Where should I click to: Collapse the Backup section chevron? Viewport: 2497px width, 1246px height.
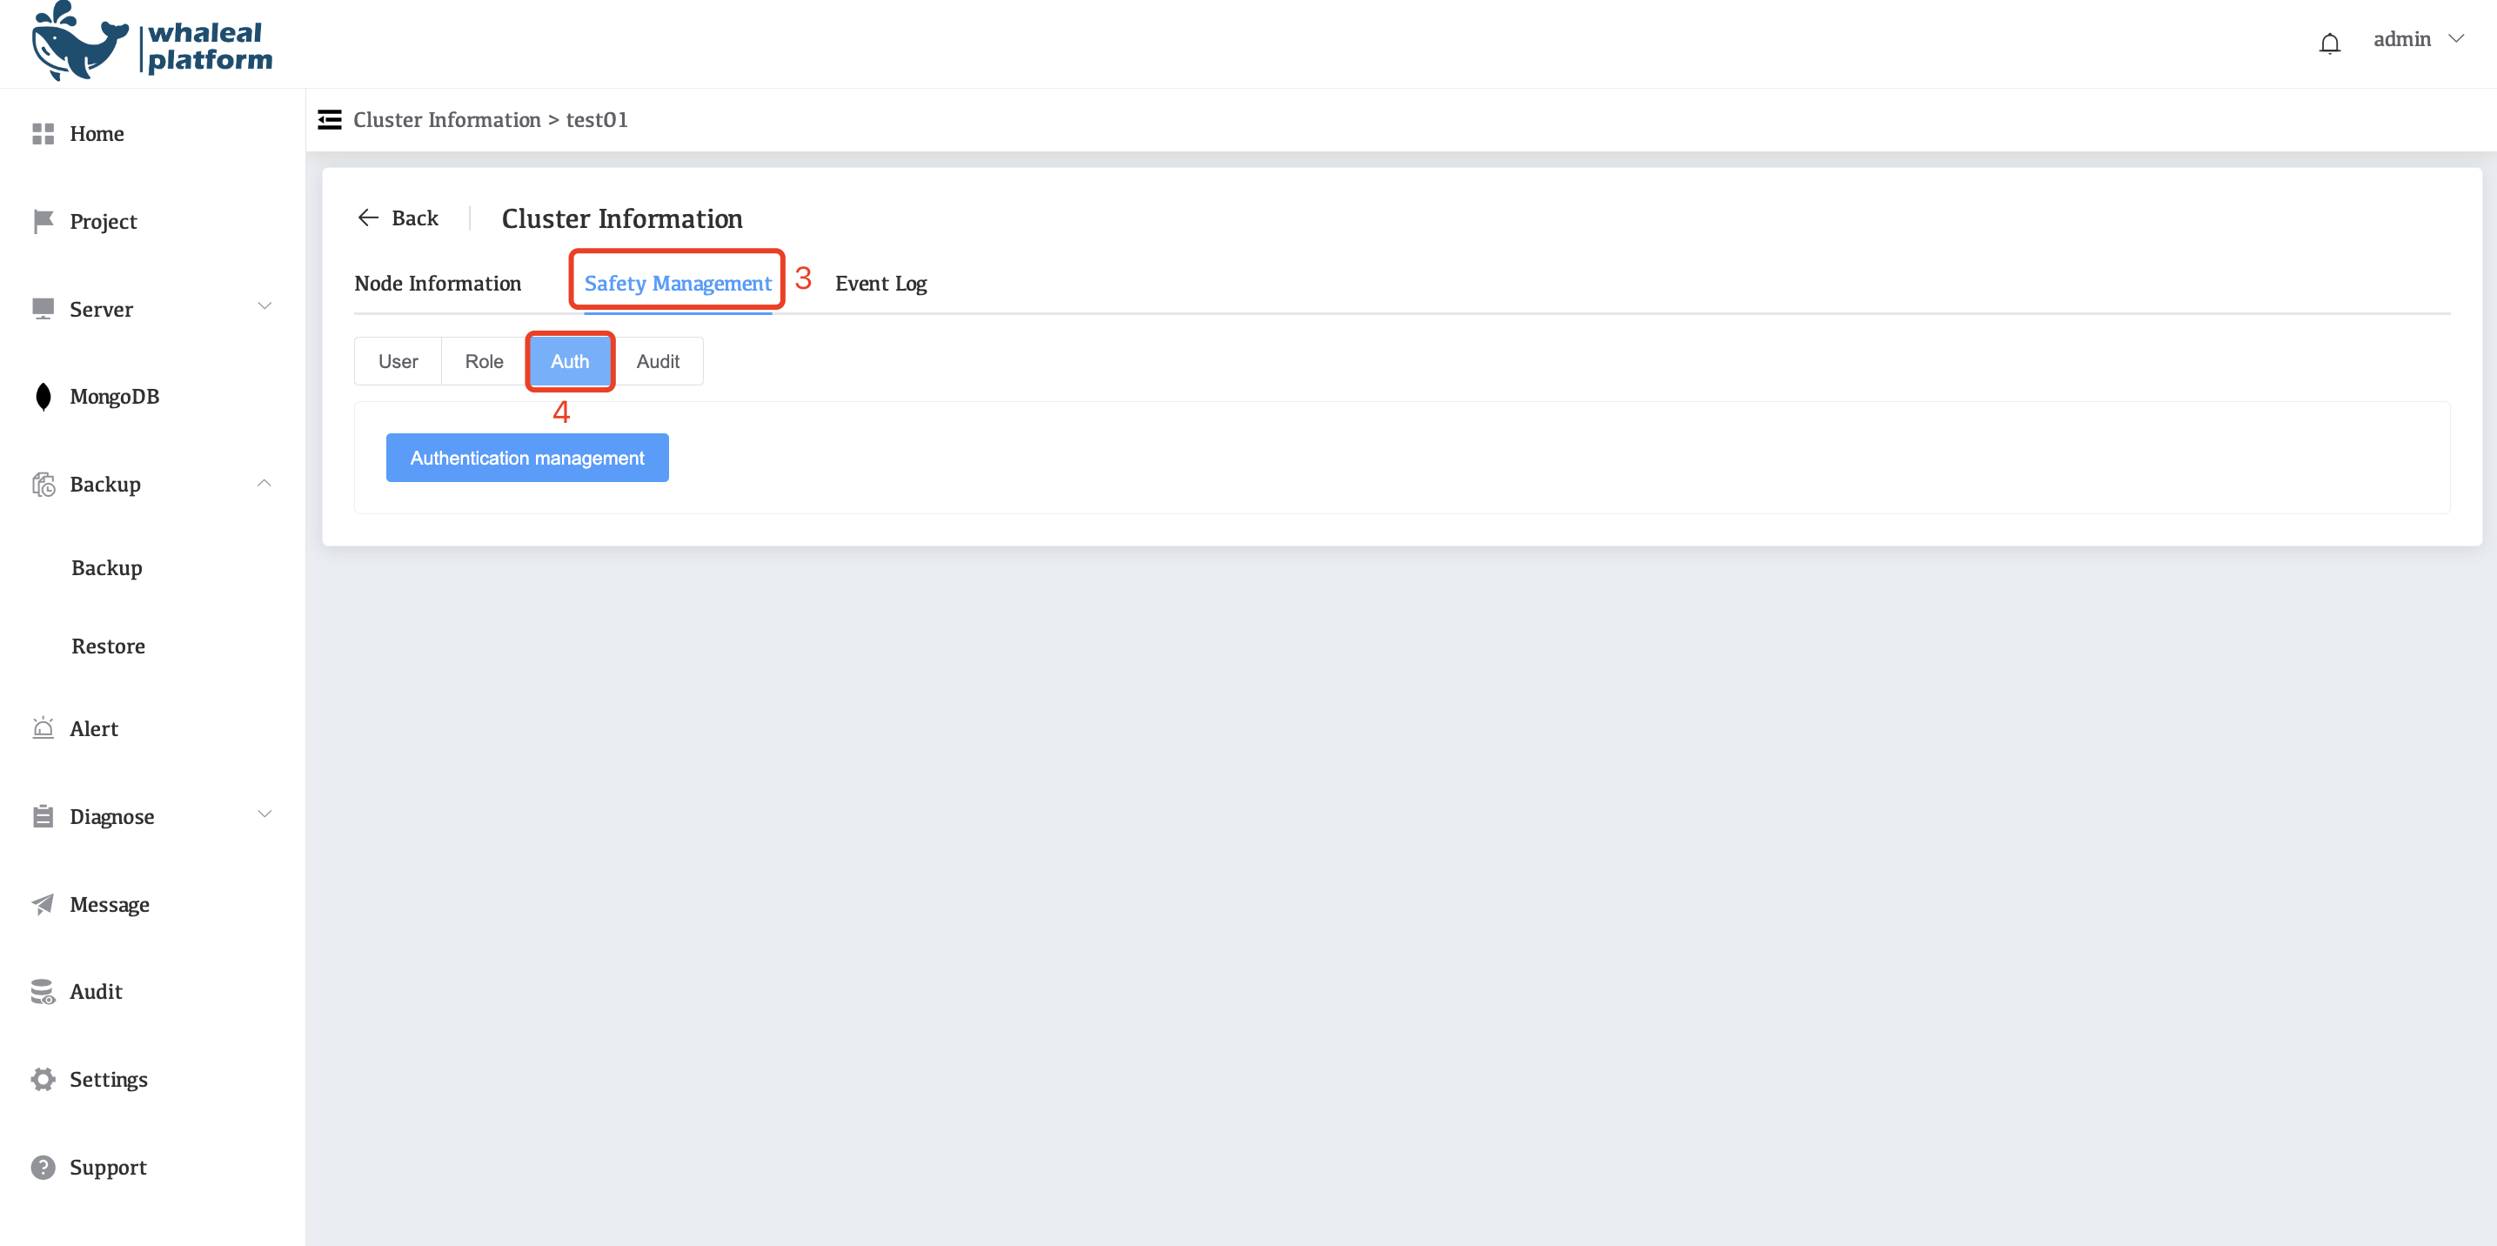tap(264, 482)
